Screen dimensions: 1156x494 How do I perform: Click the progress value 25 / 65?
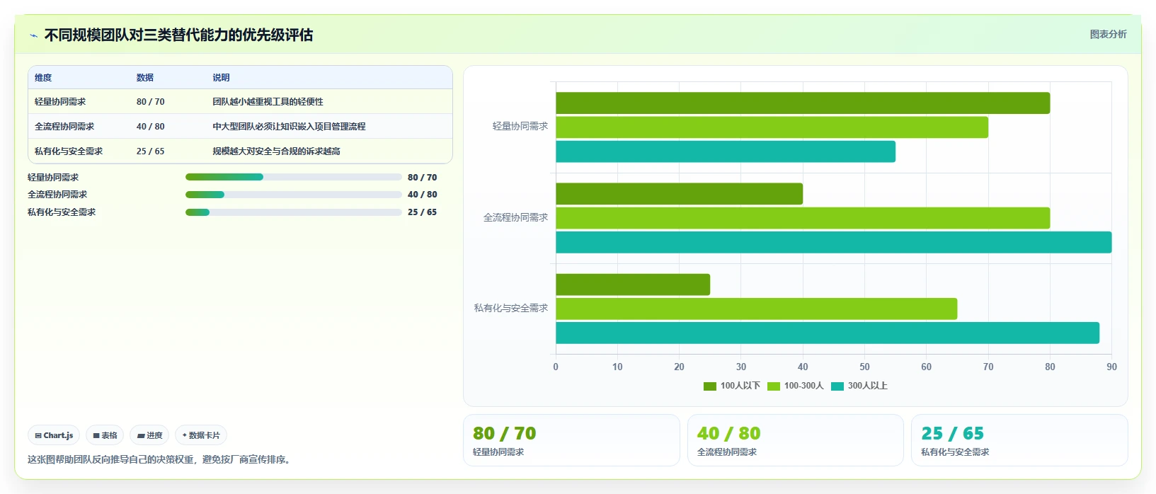(x=422, y=212)
